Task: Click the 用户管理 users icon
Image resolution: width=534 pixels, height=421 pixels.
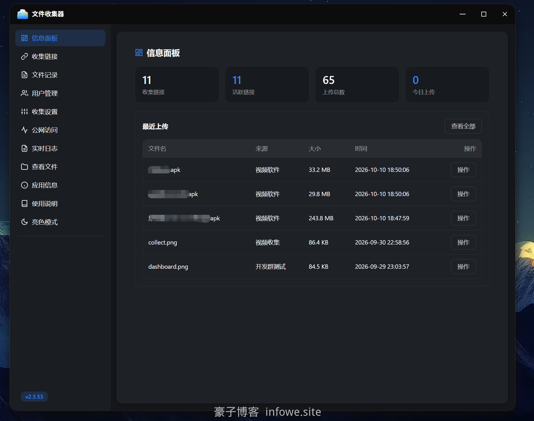Action: coord(25,93)
